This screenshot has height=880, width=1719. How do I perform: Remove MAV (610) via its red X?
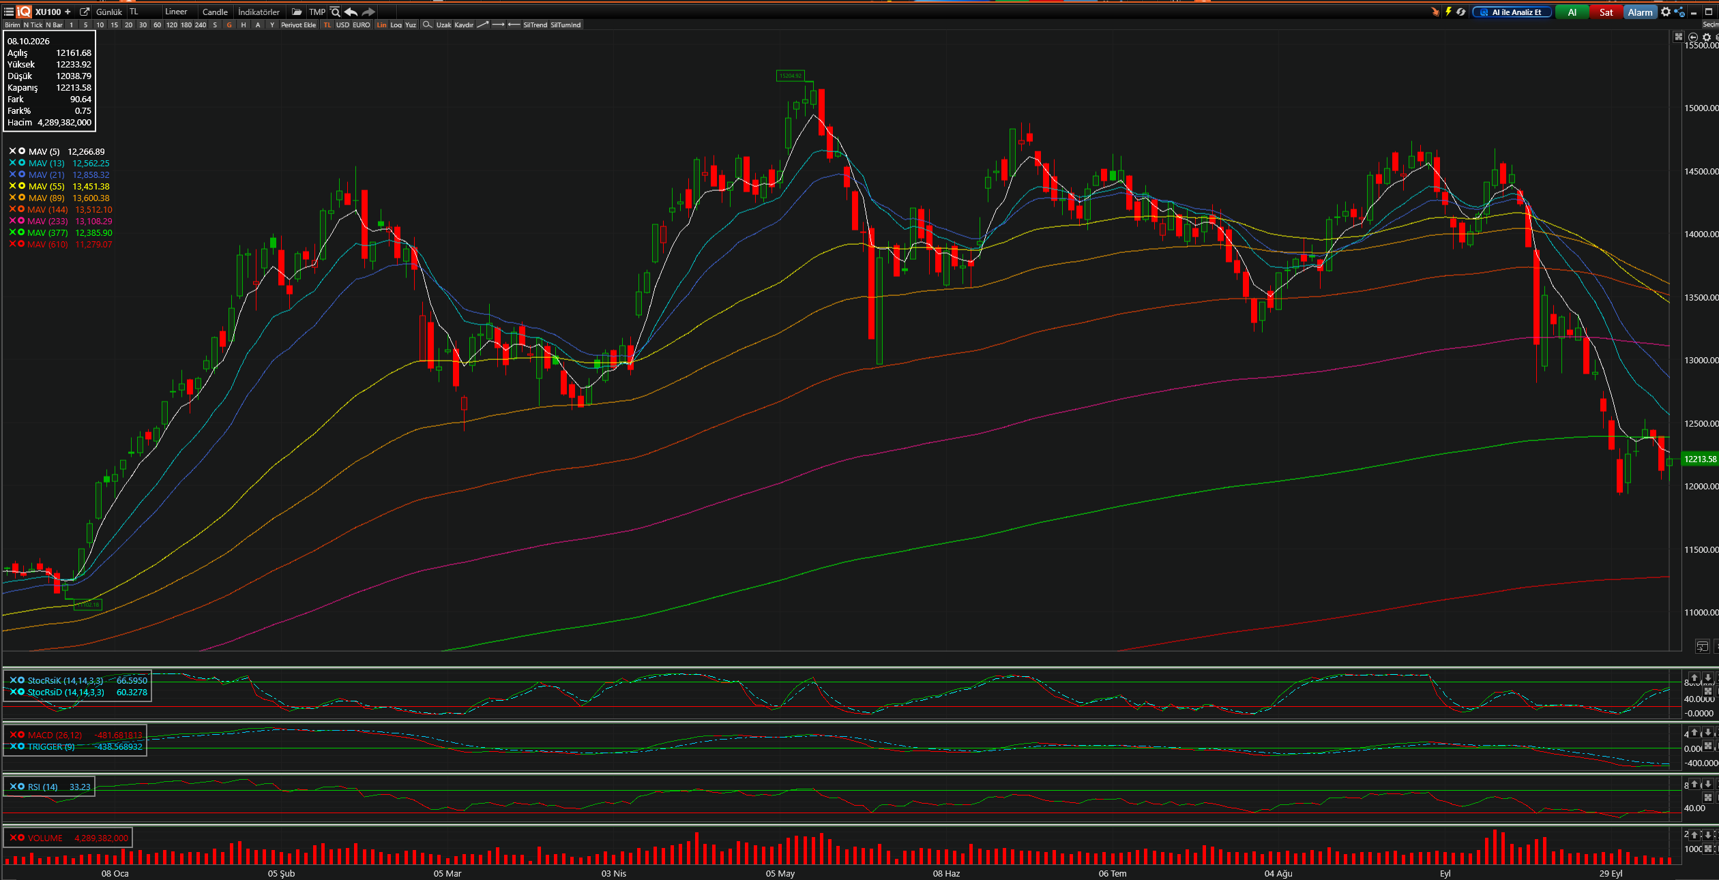(x=12, y=244)
